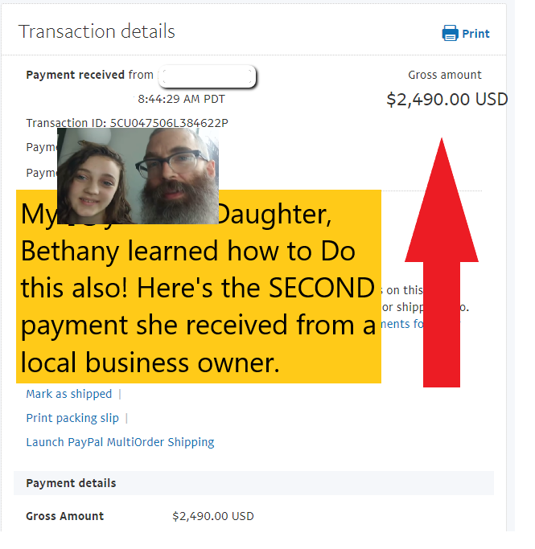This screenshot has height=549, width=535.
Task: Select the Transaction ID text
Action: 127,123
